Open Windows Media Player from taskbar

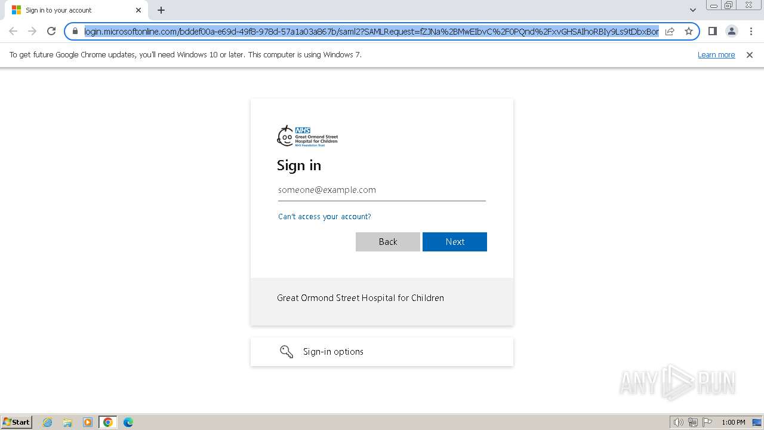coord(88,422)
